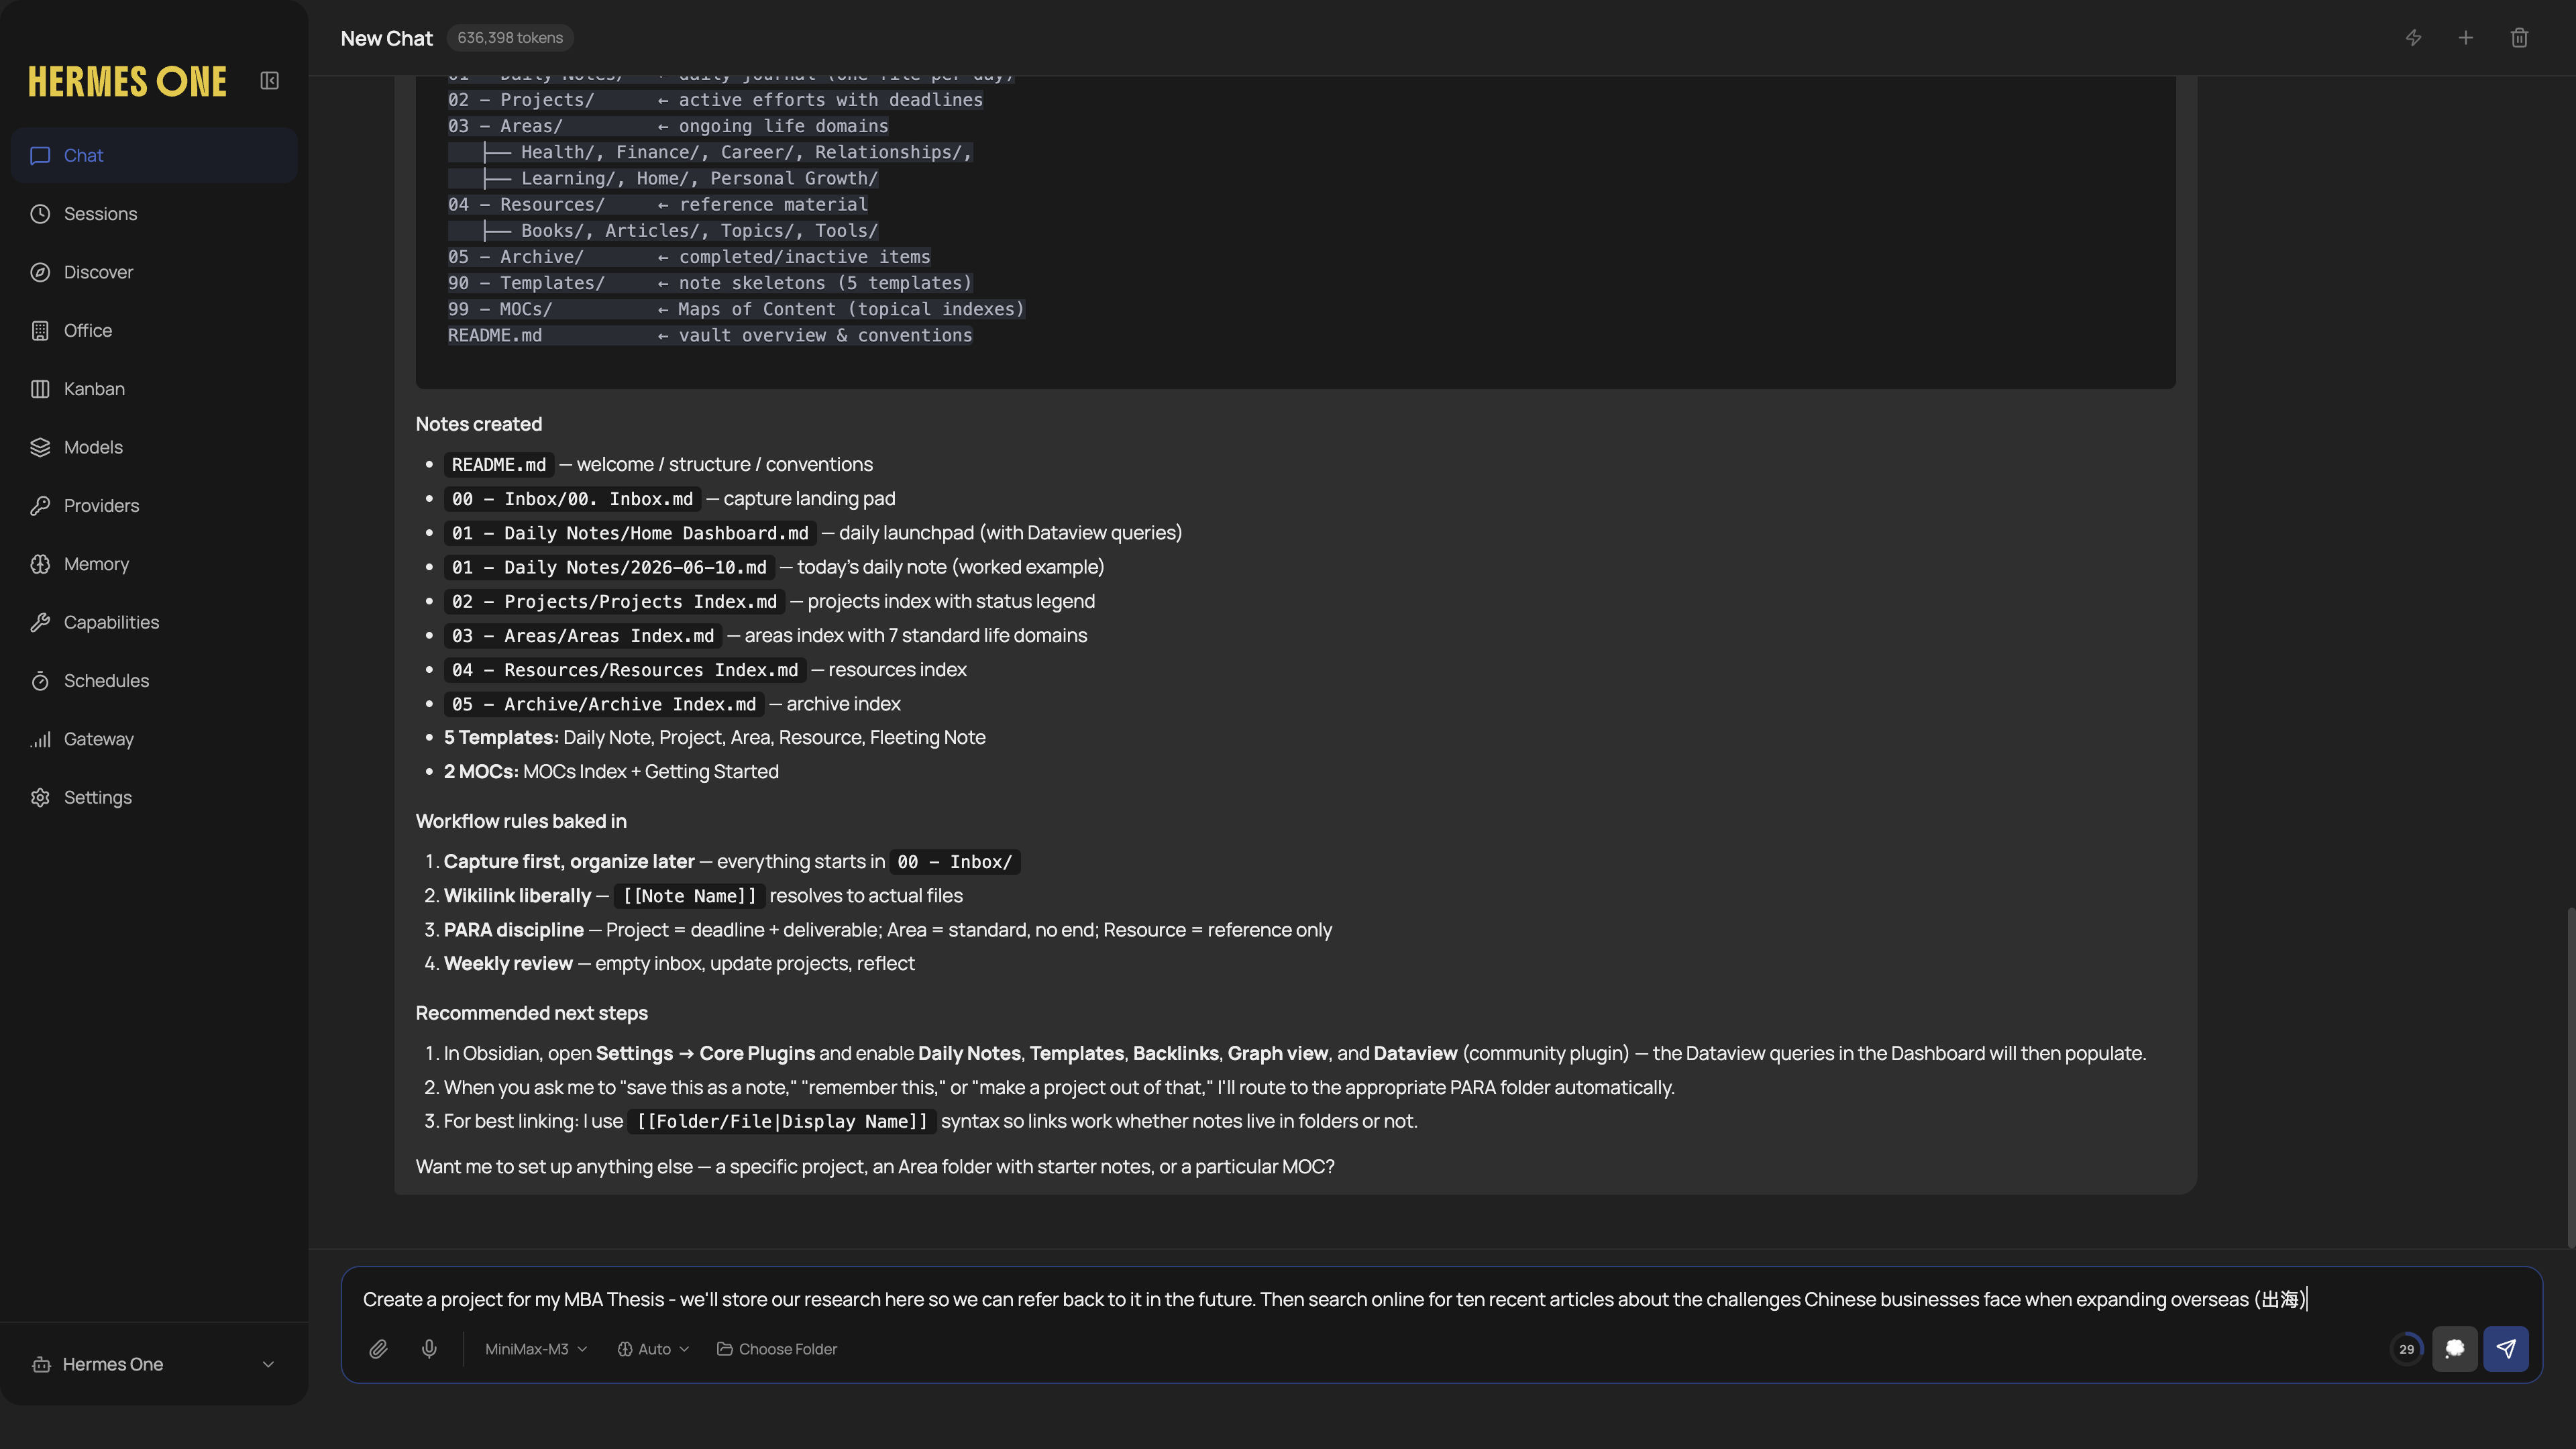Expand the Hermes One profile switcher
2576x1449 pixels.
pyautogui.click(x=154, y=1364)
